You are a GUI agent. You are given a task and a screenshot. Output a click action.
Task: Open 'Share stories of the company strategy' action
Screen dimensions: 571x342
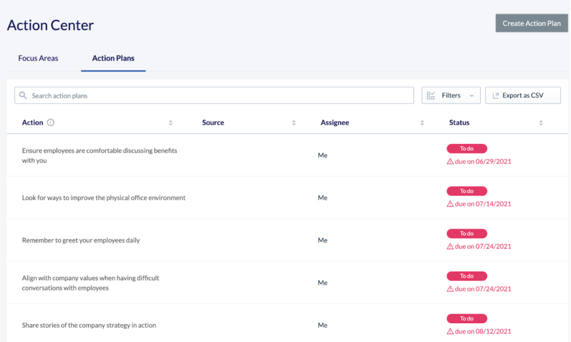pyautogui.click(x=89, y=325)
